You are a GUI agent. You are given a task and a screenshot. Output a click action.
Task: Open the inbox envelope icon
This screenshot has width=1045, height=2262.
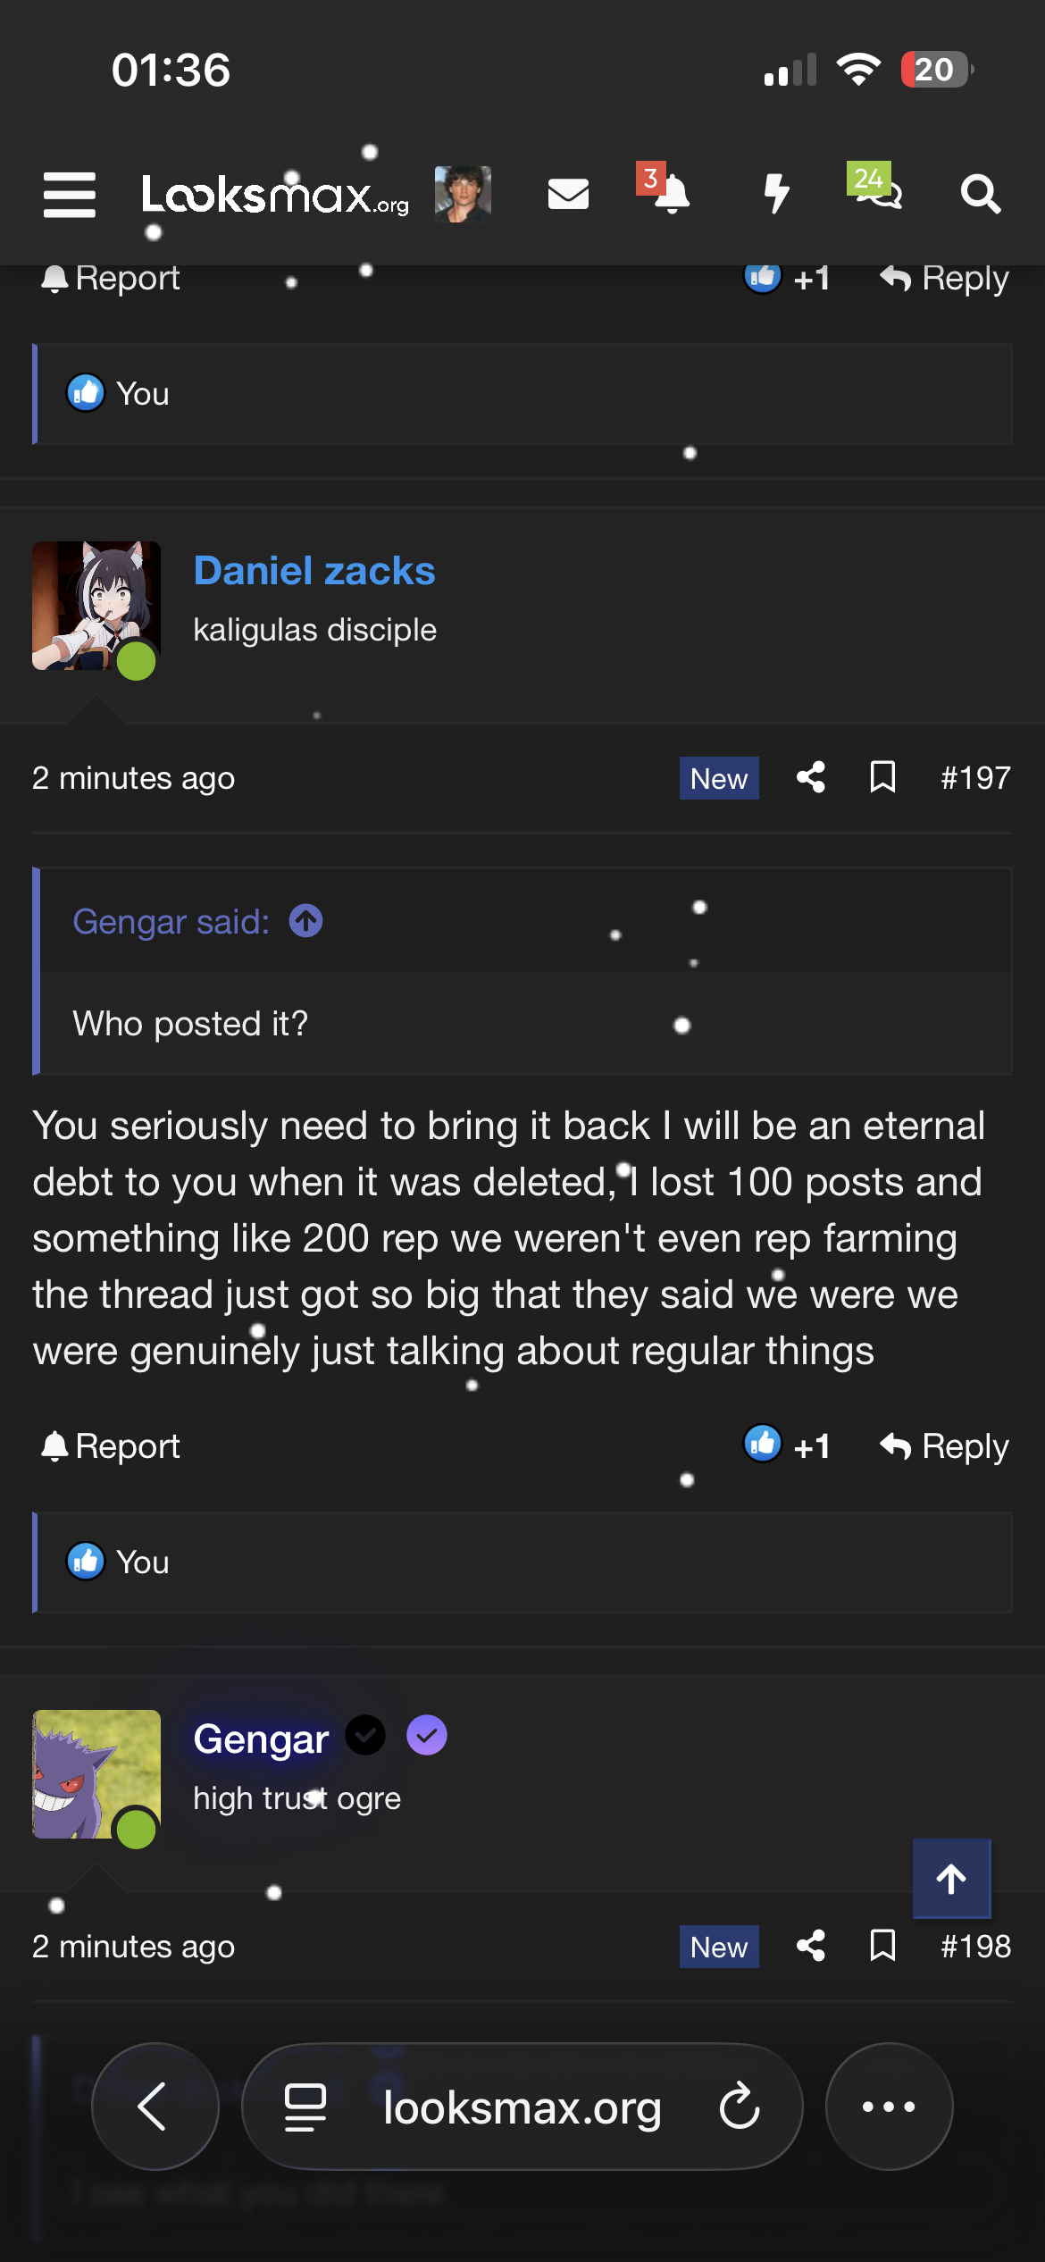coord(568,194)
